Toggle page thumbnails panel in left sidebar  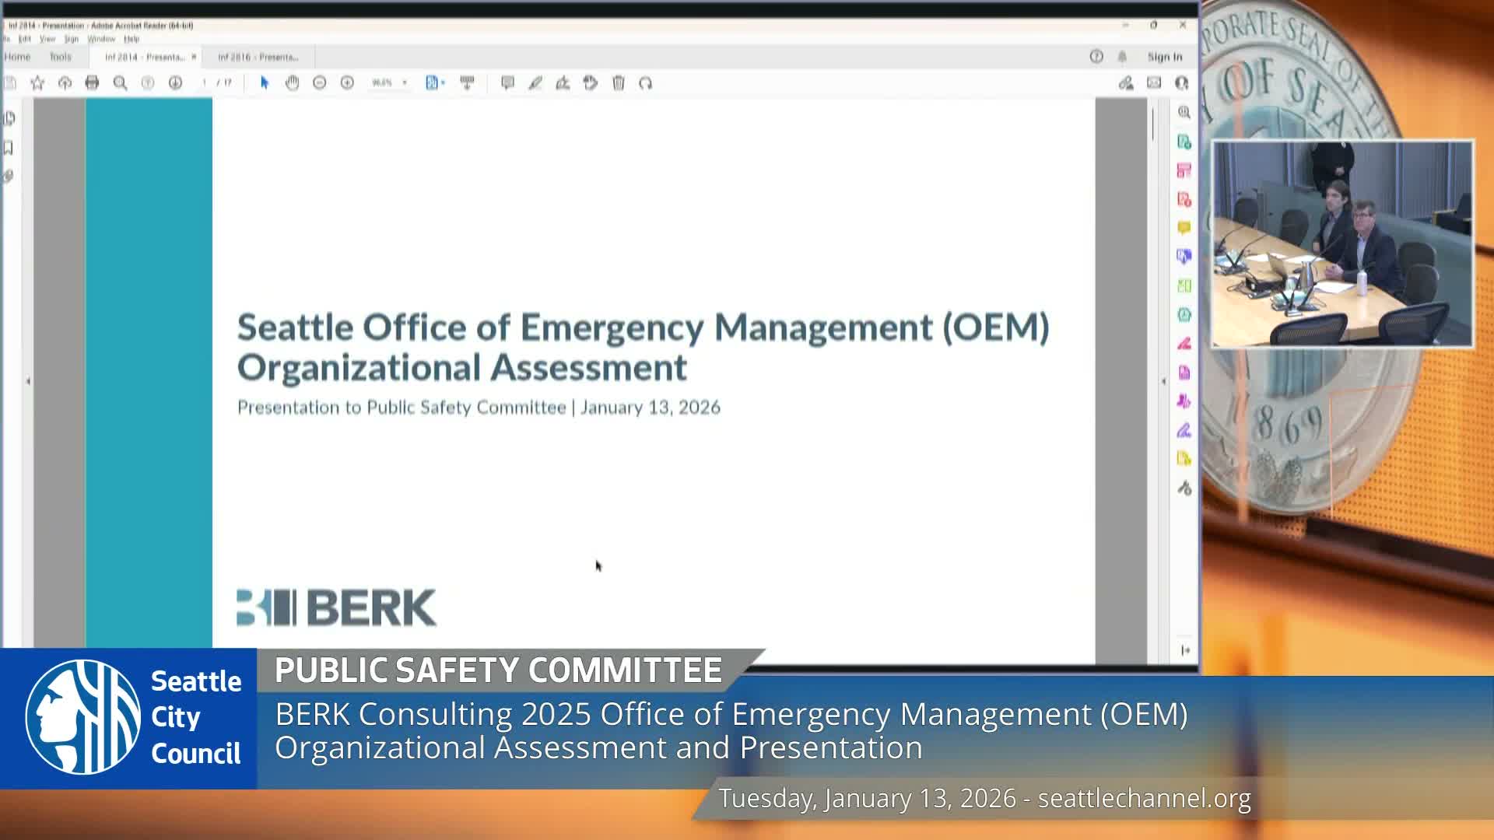pos(9,118)
